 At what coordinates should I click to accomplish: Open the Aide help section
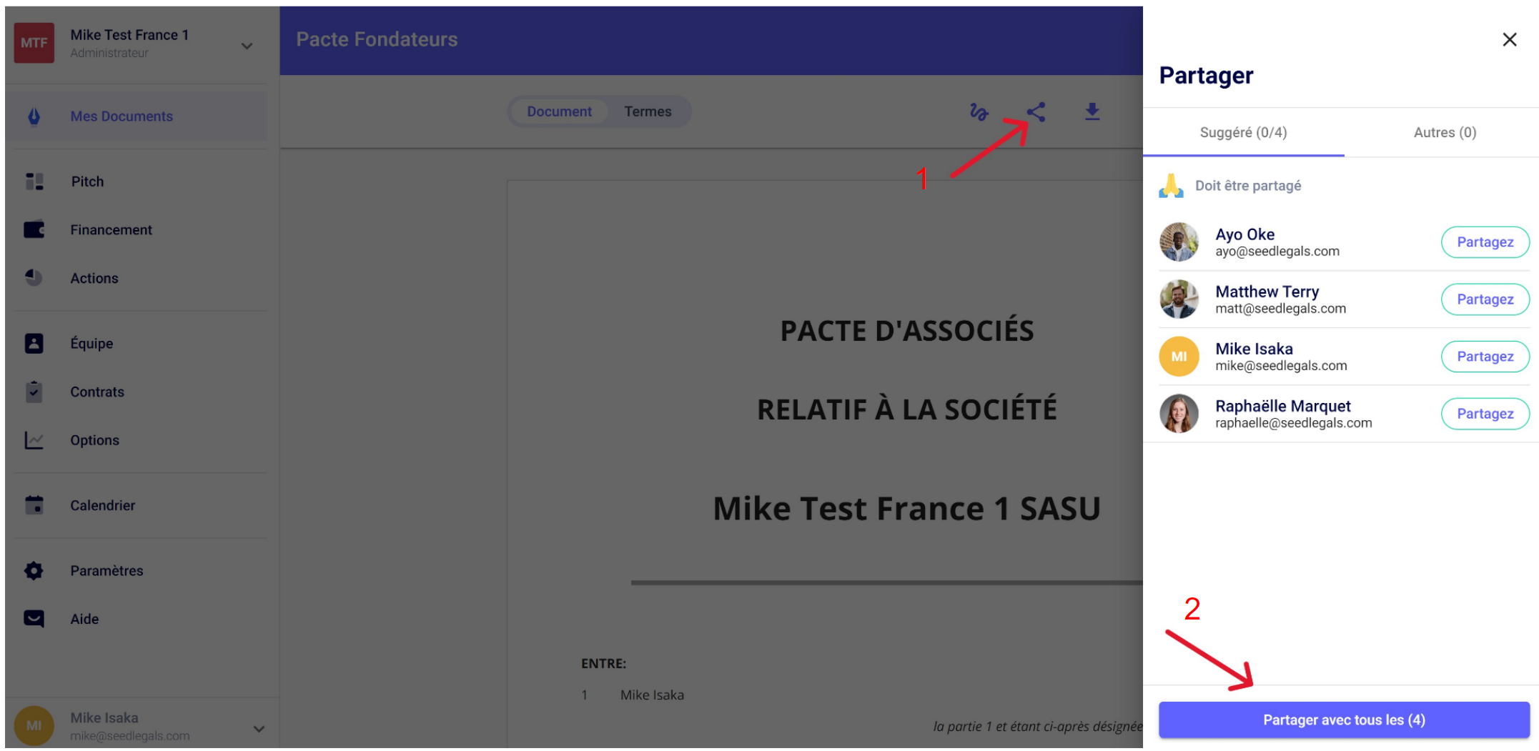84,620
